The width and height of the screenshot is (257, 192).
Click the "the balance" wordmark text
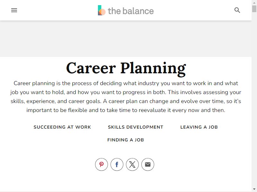131,11
